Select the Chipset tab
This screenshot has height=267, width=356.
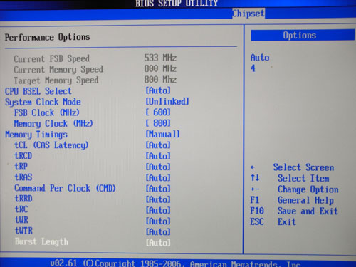click(x=248, y=14)
